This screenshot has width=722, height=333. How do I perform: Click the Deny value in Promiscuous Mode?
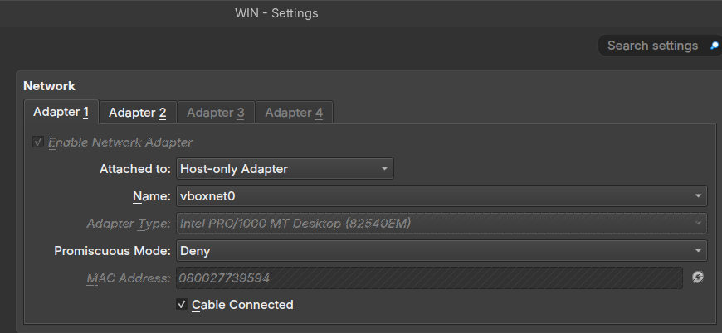point(195,251)
